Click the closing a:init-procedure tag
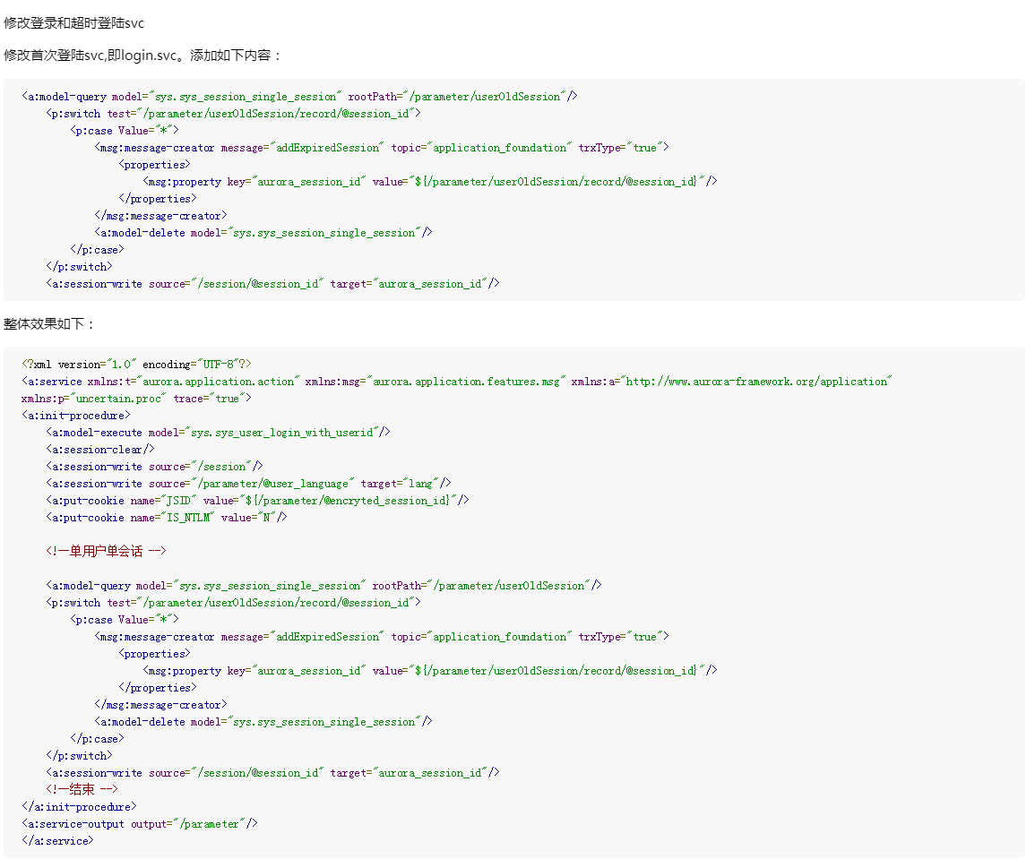 coord(79,807)
